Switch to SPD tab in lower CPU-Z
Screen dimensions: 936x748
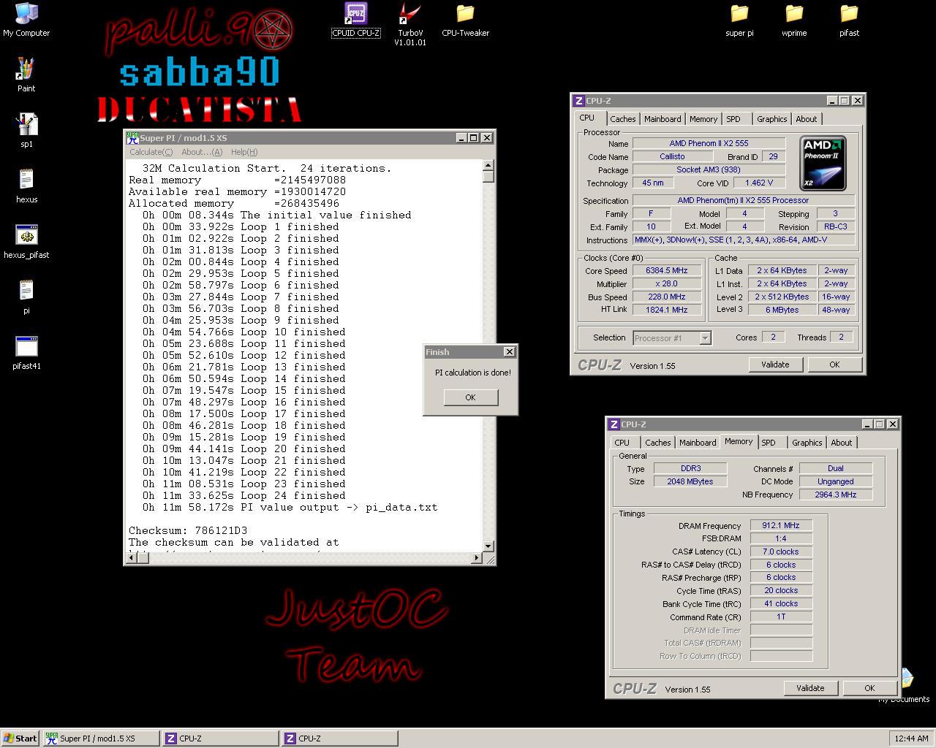tap(769, 443)
